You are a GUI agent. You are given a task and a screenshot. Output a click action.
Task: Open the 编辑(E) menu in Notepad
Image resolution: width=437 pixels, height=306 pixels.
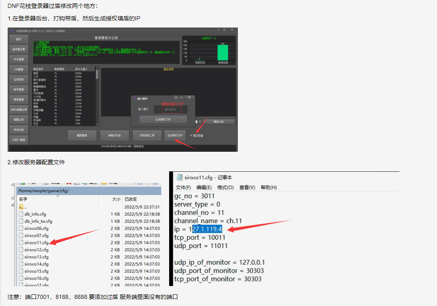point(204,188)
